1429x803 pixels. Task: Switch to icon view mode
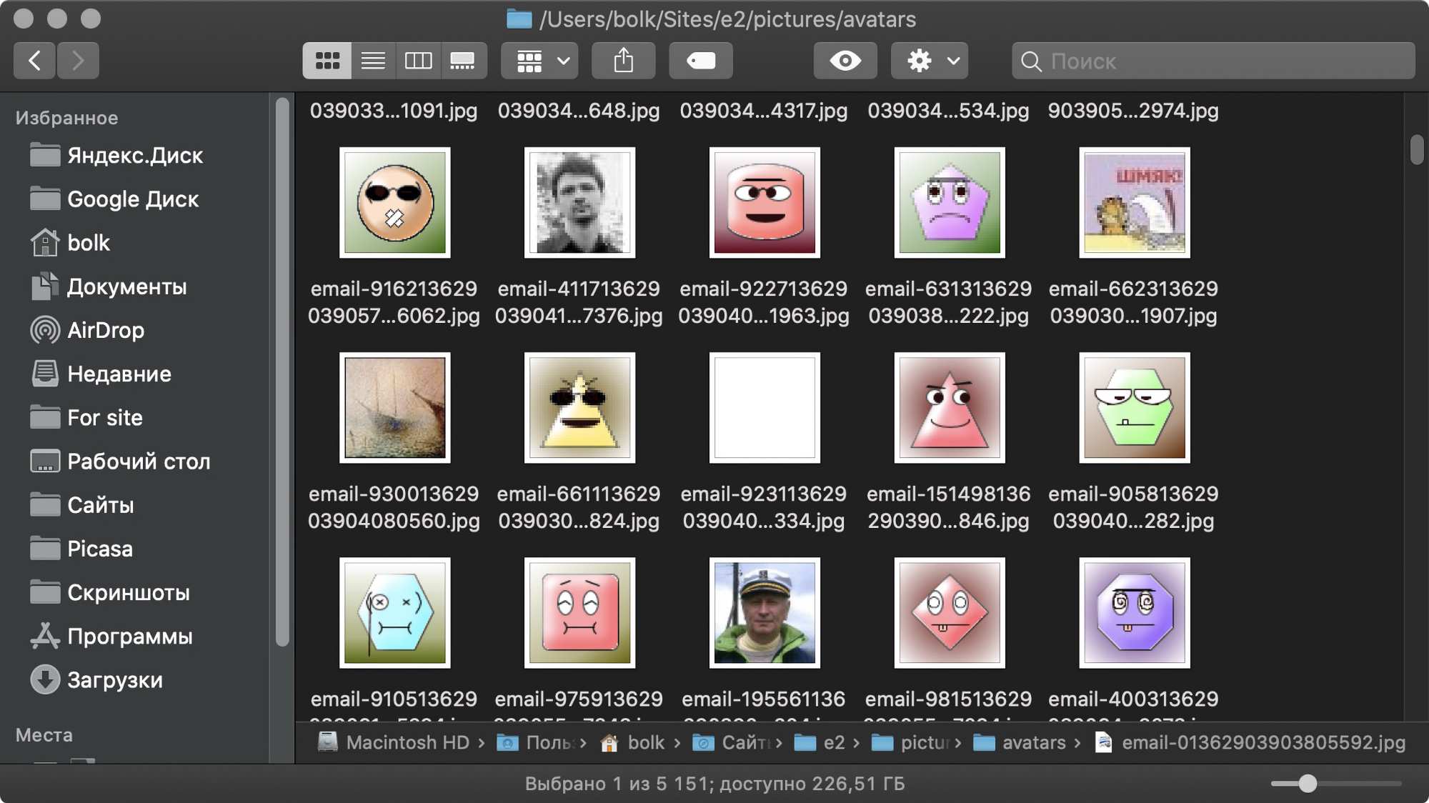click(327, 61)
